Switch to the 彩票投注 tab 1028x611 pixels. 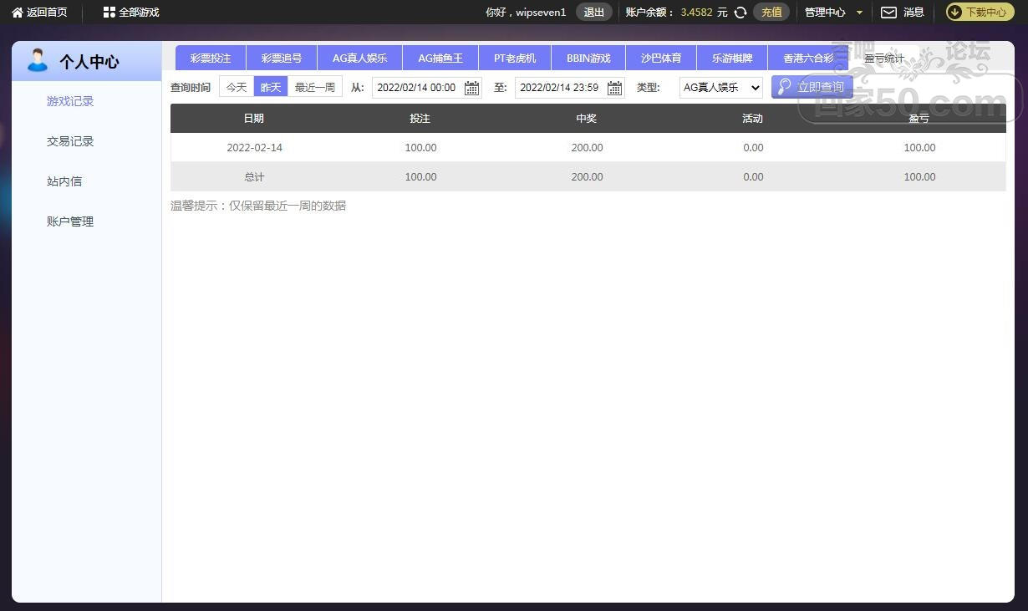click(210, 59)
